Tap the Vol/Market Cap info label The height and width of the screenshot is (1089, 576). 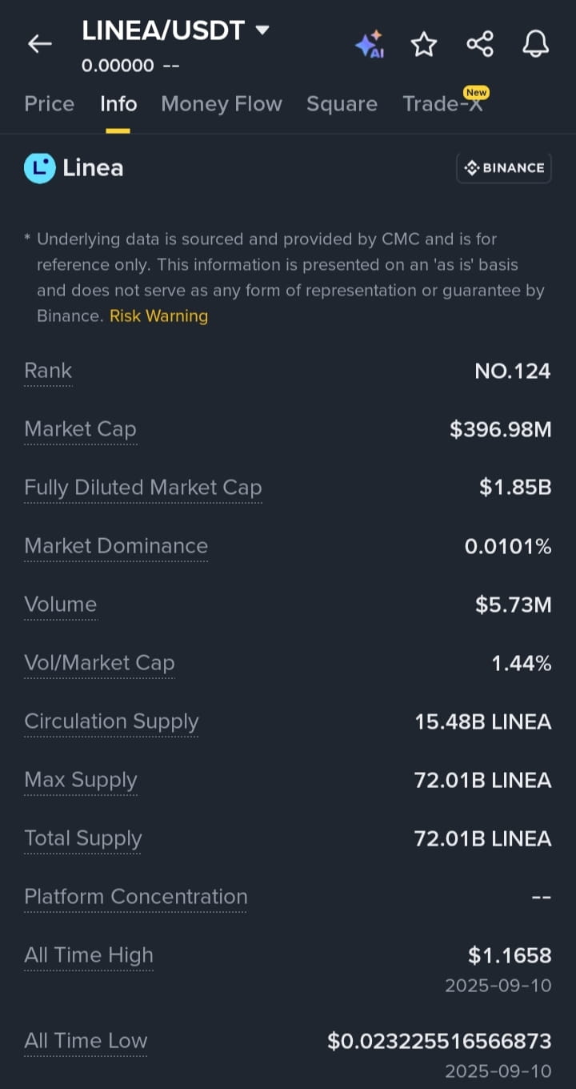coord(99,663)
